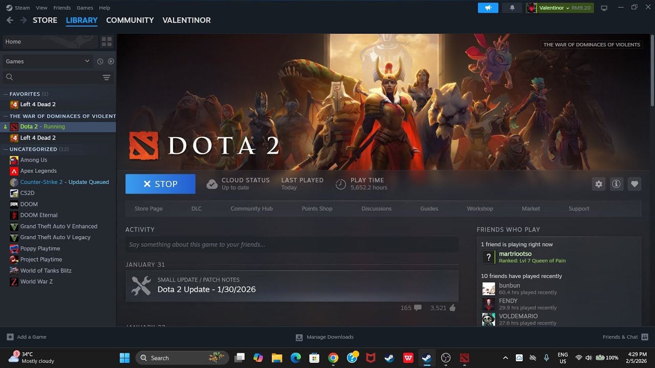This screenshot has width=655, height=368.
Task: Click the Home button in library sidebar
Action: point(50,41)
